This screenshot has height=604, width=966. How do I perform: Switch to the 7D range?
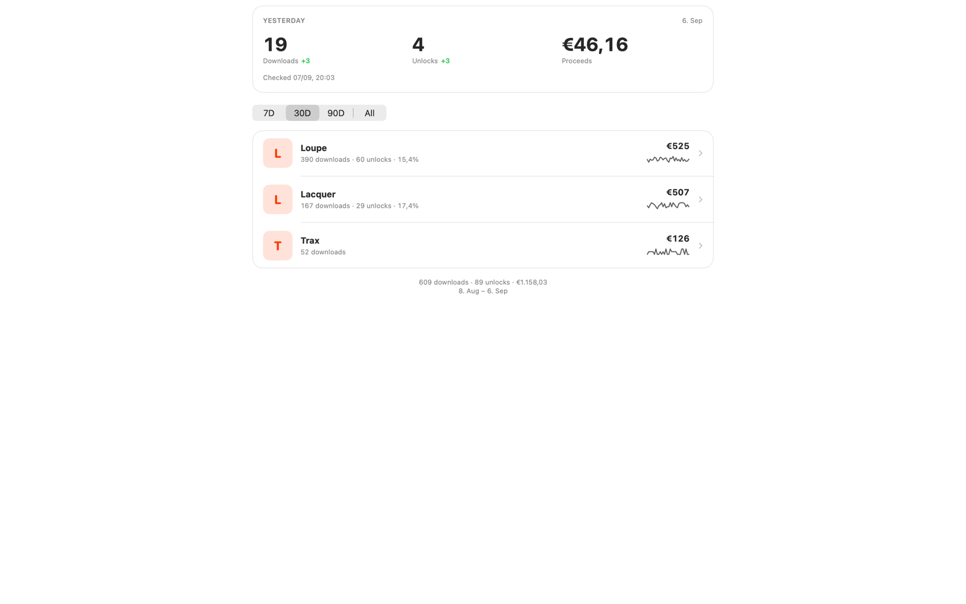point(269,113)
